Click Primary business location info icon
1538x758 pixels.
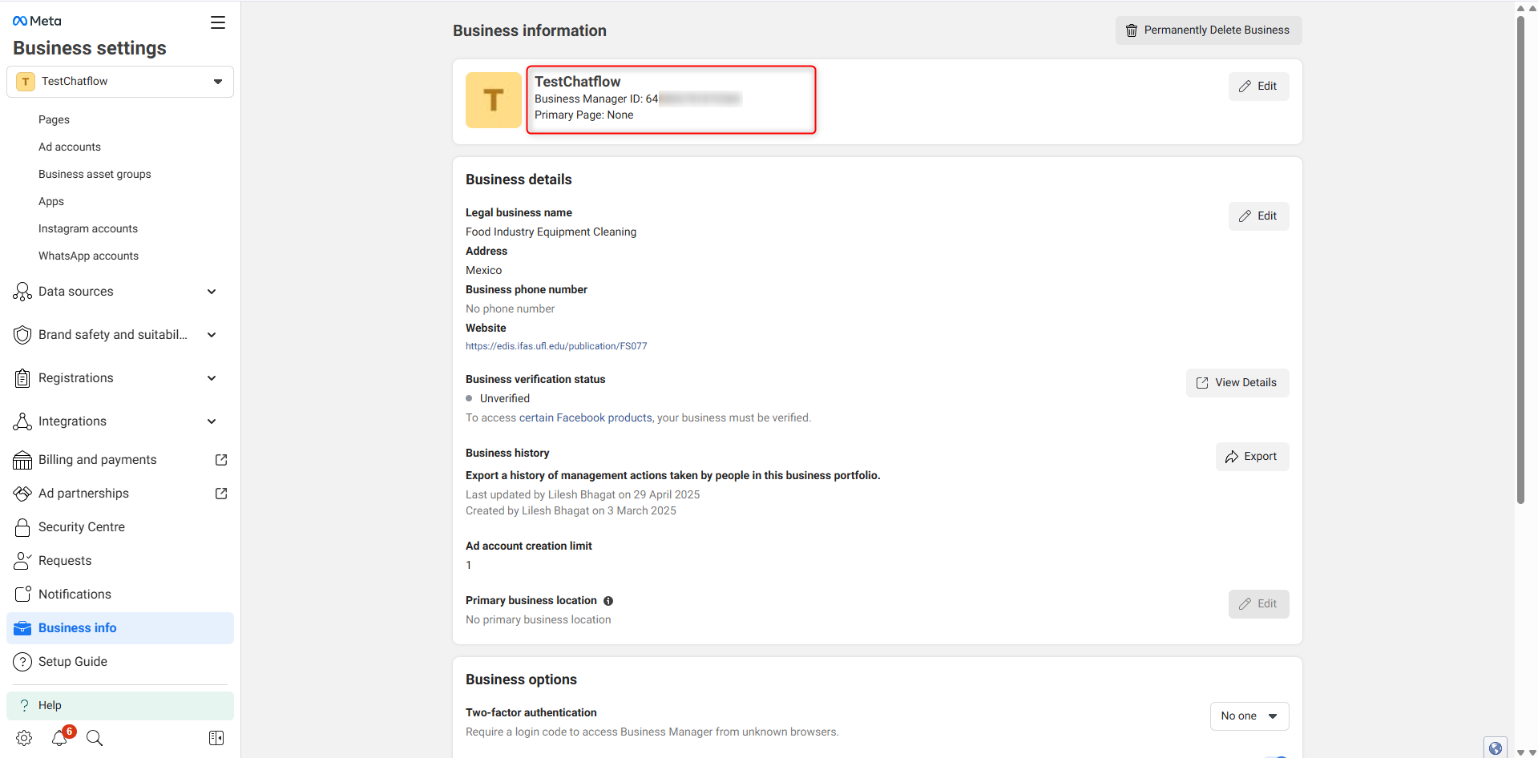608,601
